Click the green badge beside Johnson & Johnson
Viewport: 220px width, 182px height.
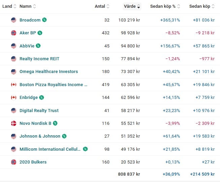point(64,136)
